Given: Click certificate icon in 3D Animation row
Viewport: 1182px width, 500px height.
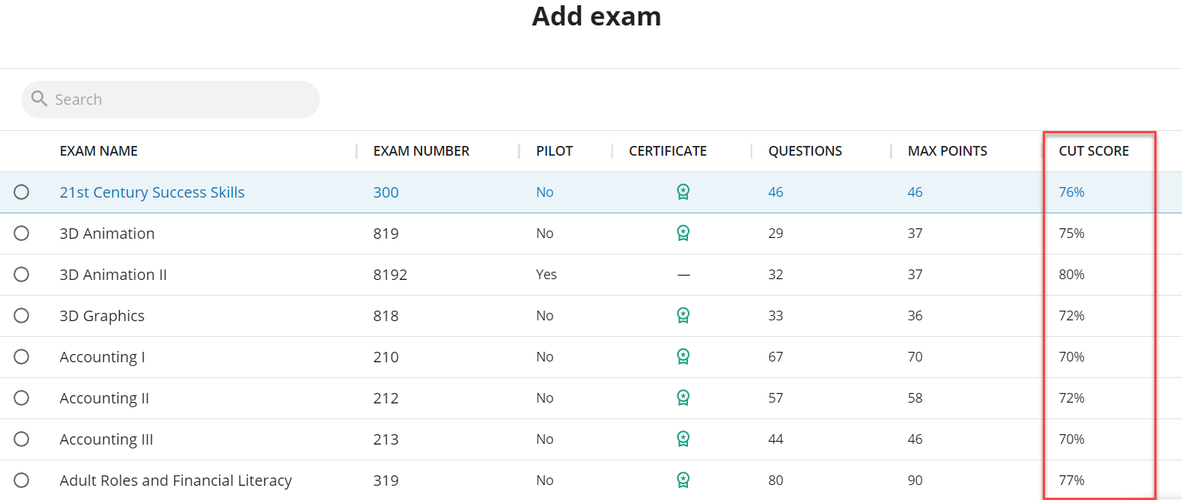Looking at the screenshot, I should 683,234.
